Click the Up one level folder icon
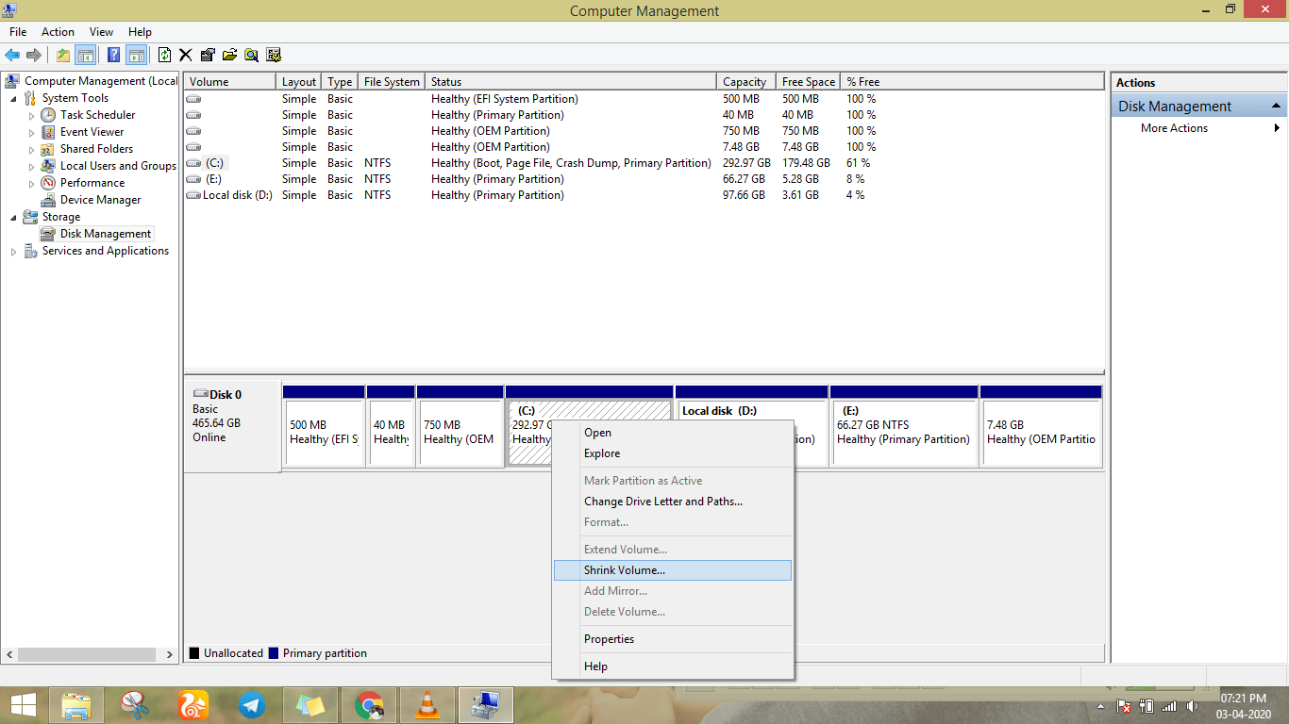Screen dimensions: 1289x724 coord(62,55)
